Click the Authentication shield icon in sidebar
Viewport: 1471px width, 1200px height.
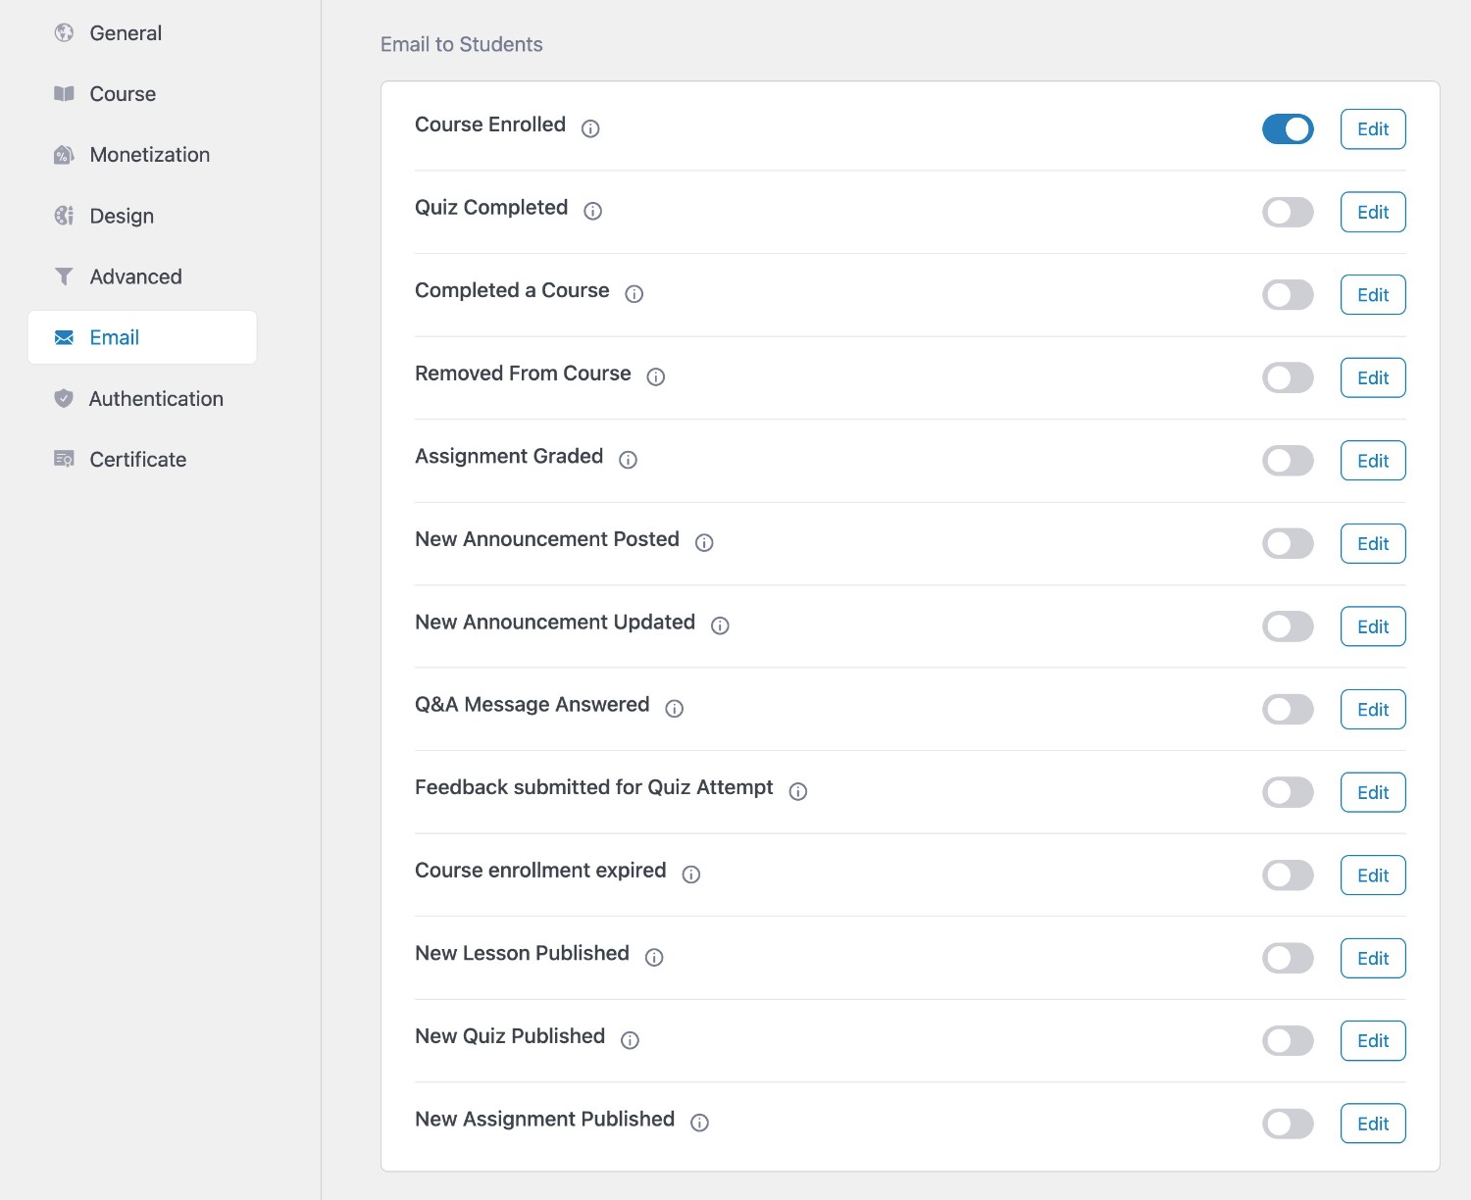click(64, 398)
